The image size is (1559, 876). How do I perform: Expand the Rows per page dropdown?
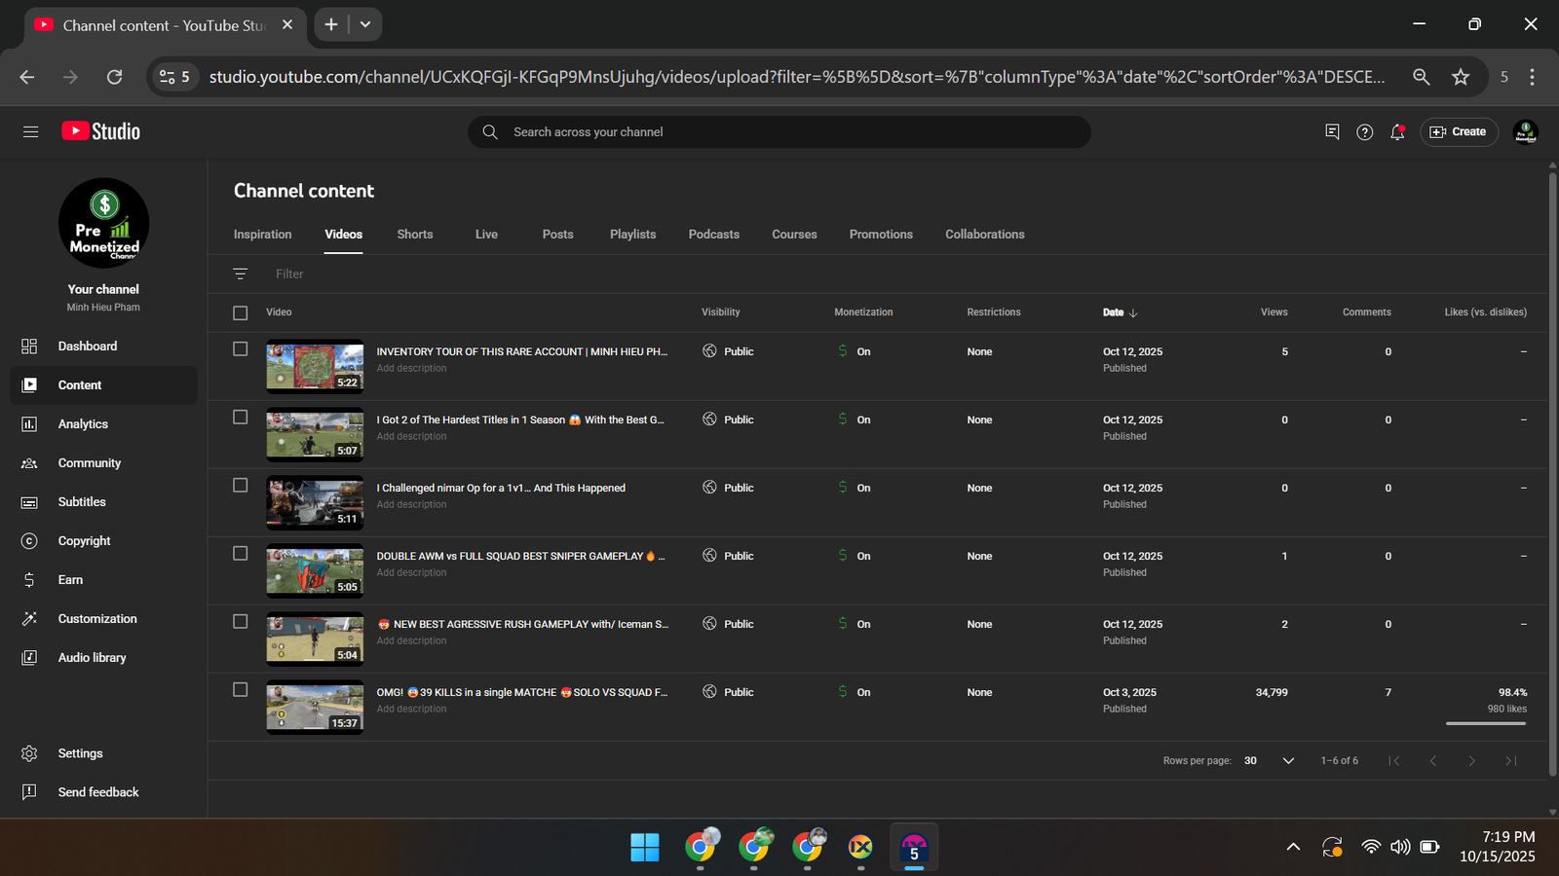tap(1287, 761)
